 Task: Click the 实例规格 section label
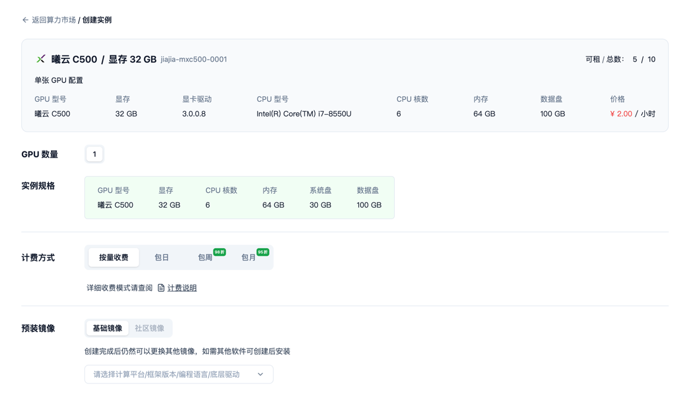tap(38, 185)
